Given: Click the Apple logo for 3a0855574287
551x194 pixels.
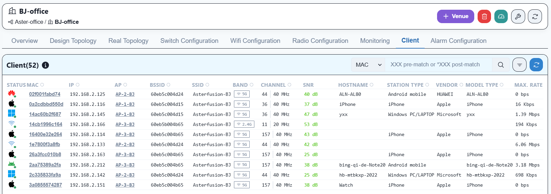Looking at the screenshot, I should (12, 185).
